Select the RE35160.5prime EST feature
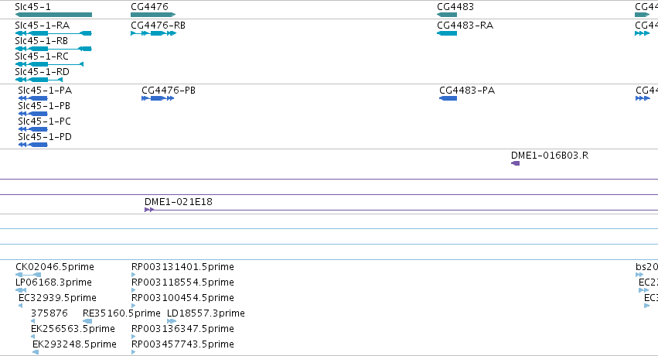The width and height of the screenshot is (658, 356). [x=87, y=321]
